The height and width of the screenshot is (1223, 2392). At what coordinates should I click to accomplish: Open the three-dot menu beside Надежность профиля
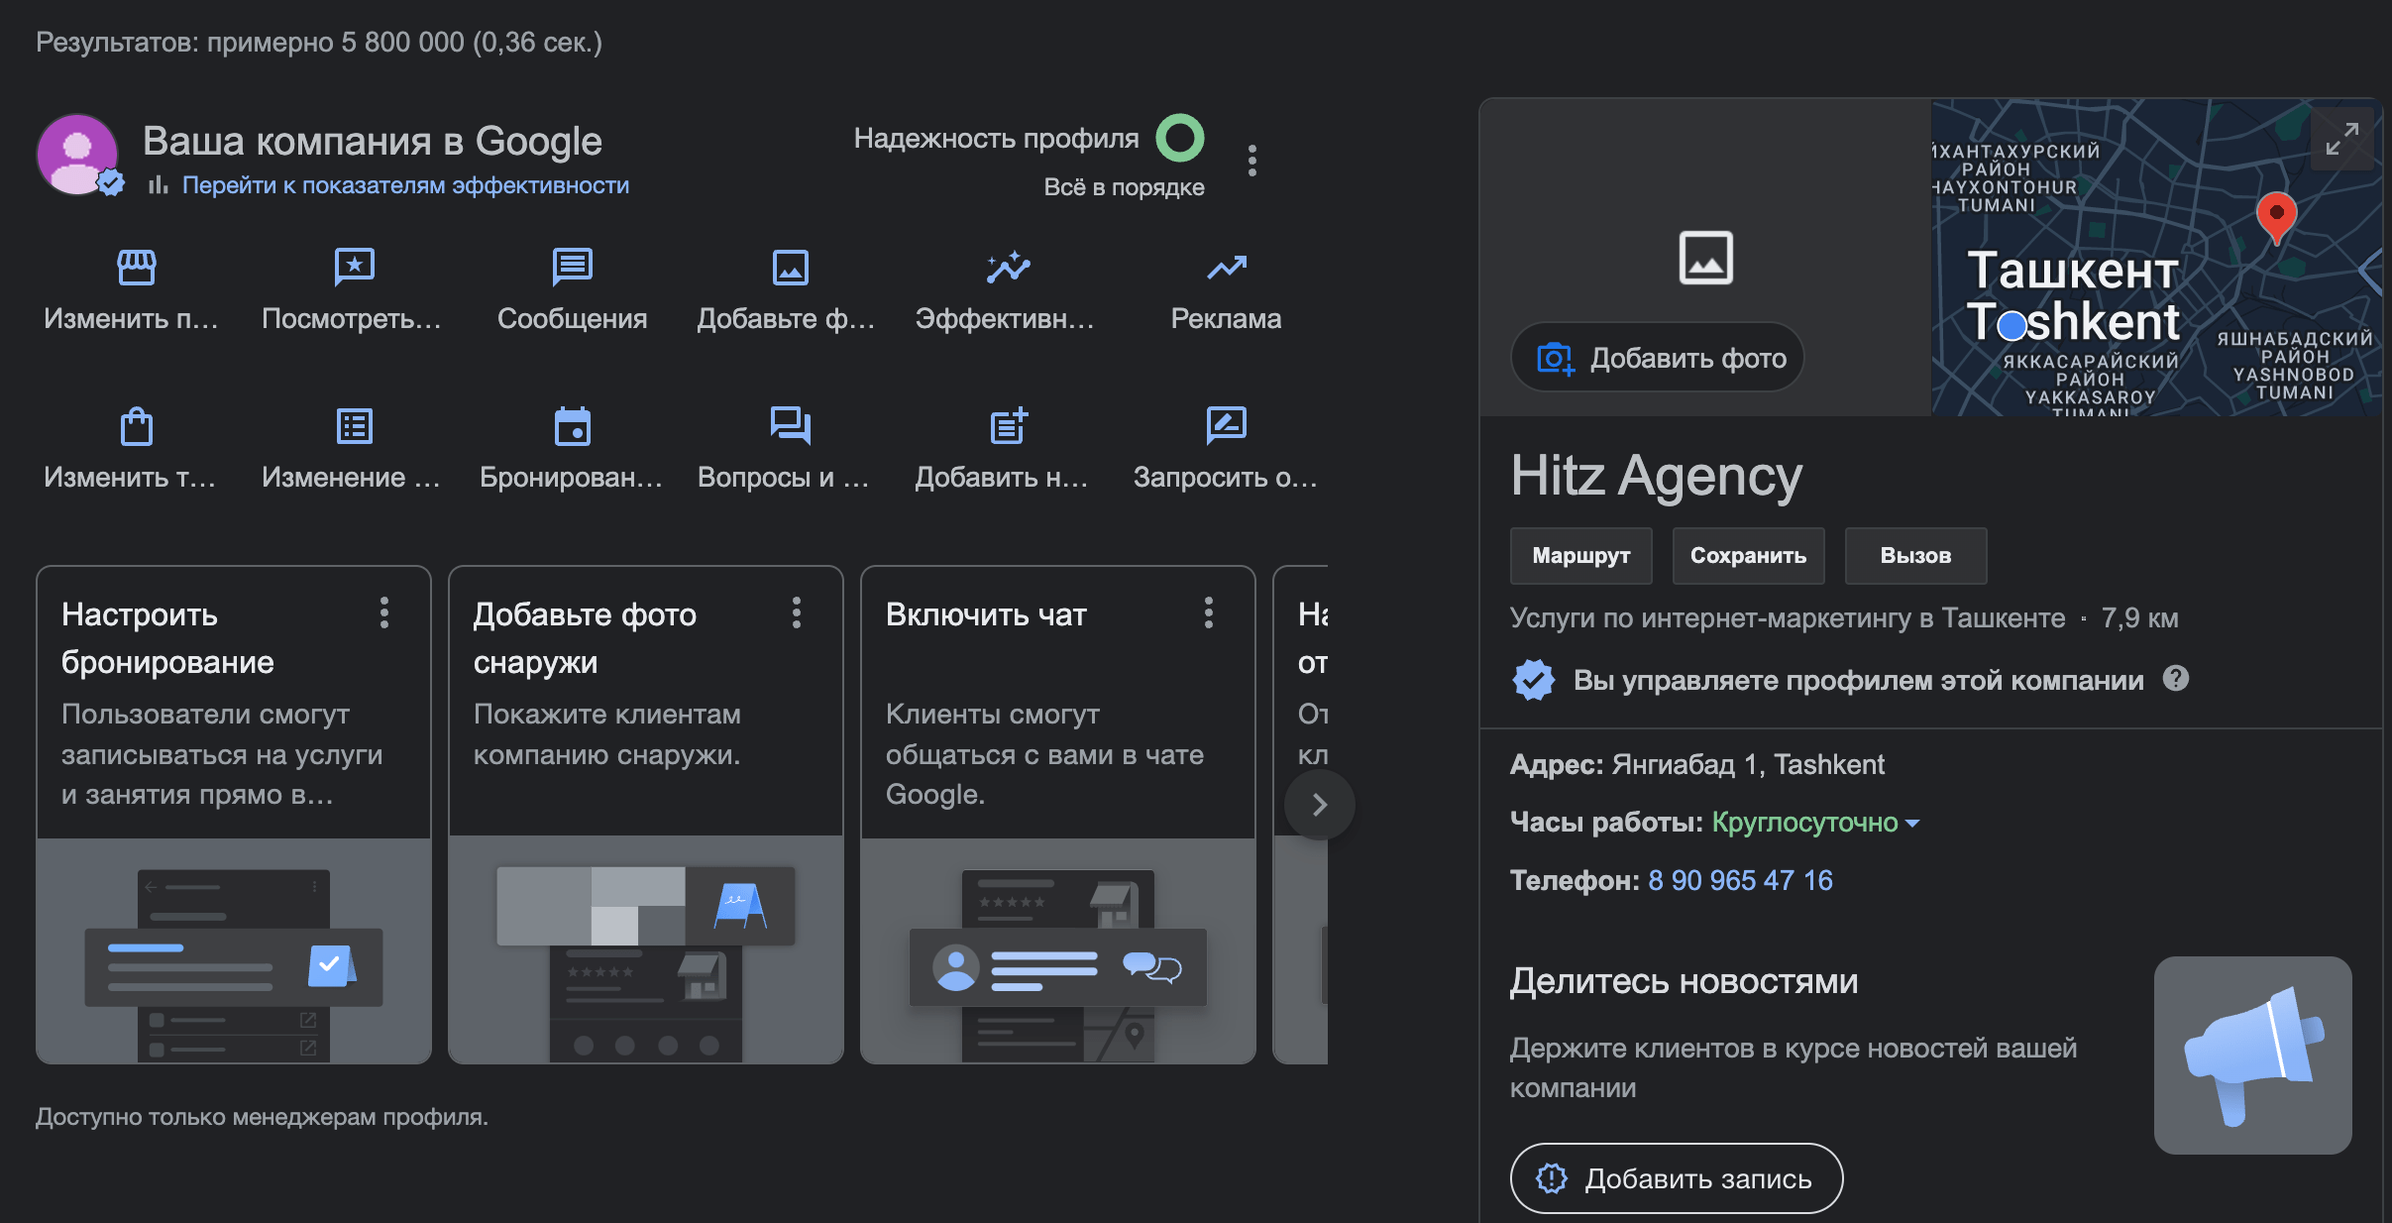pyautogui.click(x=1252, y=161)
